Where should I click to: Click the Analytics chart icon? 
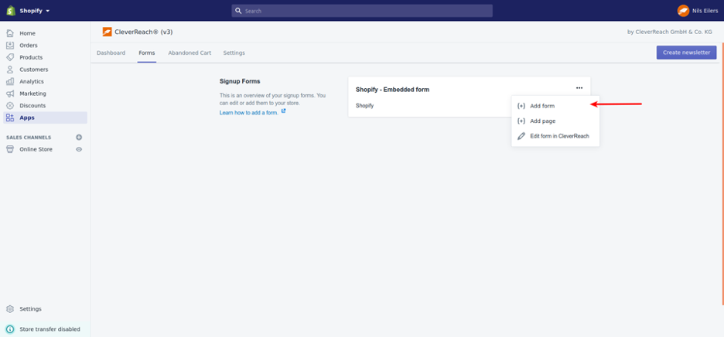pos(10,81)
